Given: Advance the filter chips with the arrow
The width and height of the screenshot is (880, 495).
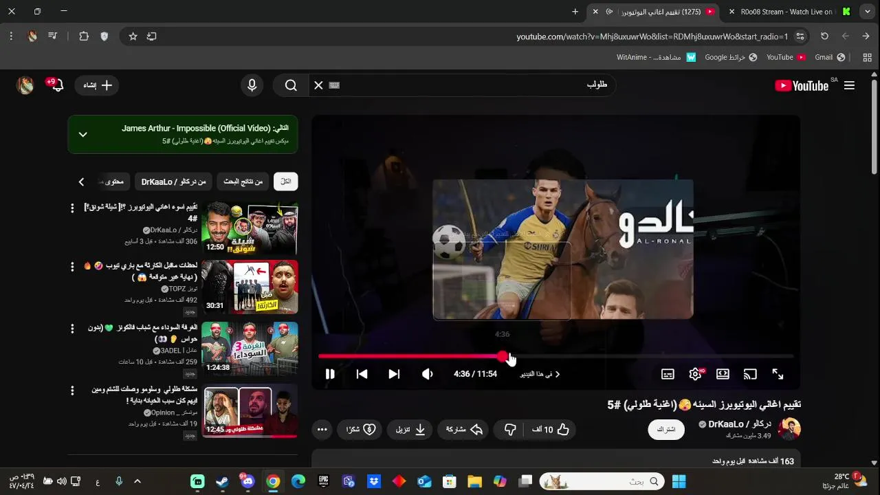Looking at the screenshot, I should (81, 181).
